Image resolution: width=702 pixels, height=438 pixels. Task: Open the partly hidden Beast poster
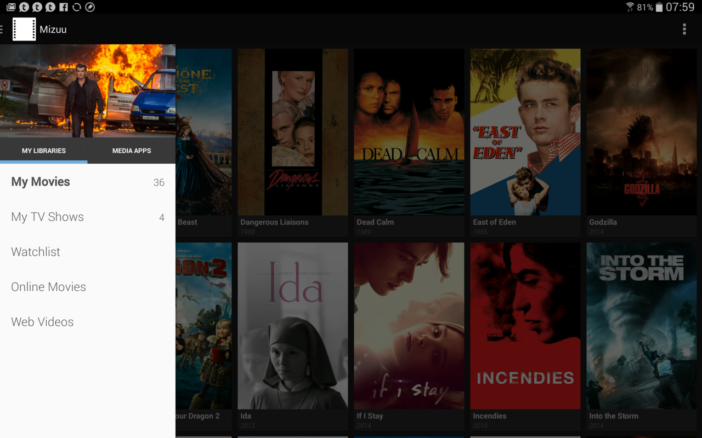point(203,132)
